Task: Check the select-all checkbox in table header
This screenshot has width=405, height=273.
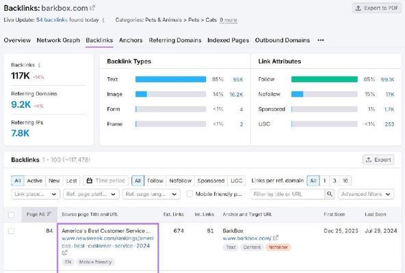Action: [12, 215]
